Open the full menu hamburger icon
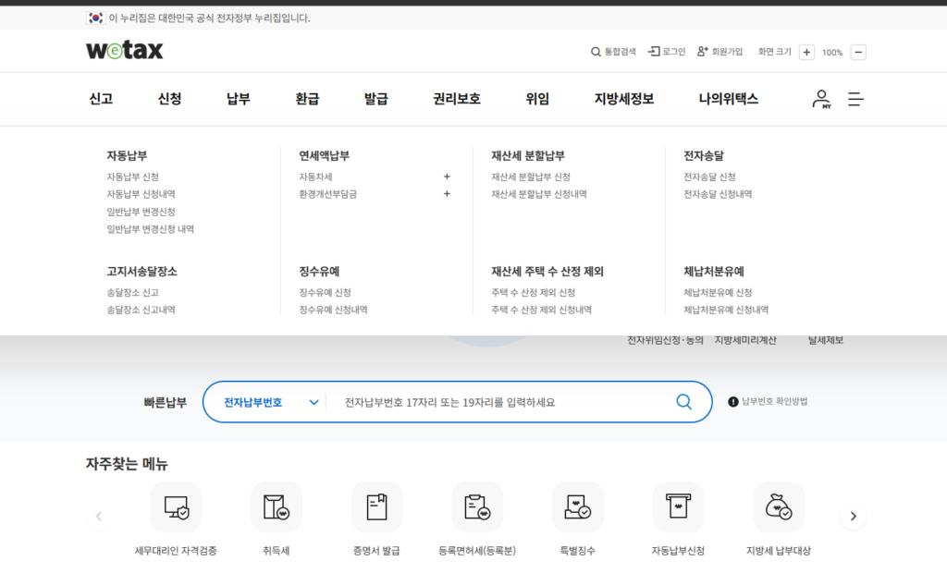Viewport: 947px width, 573px height. point(855,99)
